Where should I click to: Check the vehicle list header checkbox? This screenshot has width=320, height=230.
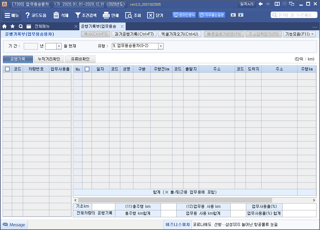point(7,69)
